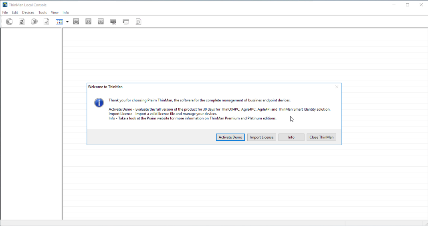The image size is (428, 226).
Task: Minimize the ThinMan Local Console window
Action: pos(394,5)
